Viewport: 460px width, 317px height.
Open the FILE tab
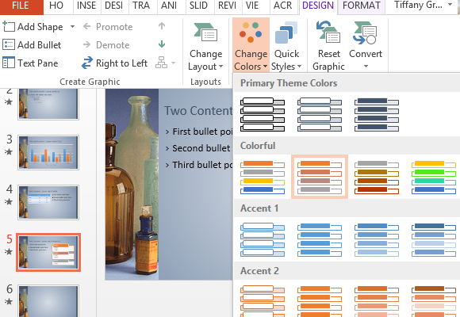pyautogui.click(x=21, y=6)
